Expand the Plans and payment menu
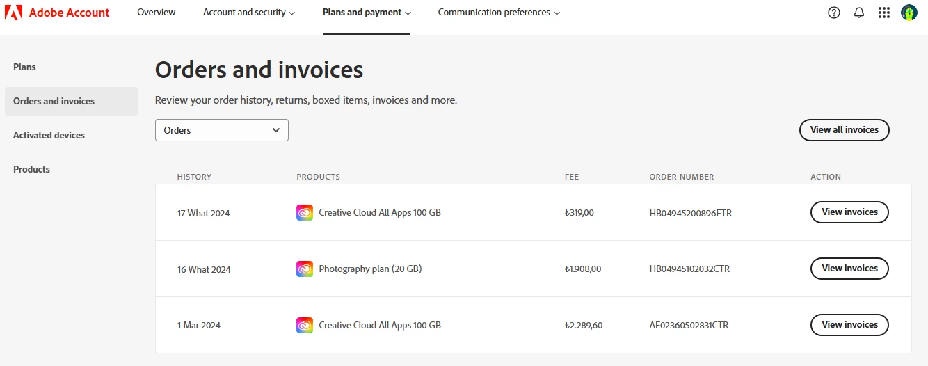 click(x=367, y=13)
